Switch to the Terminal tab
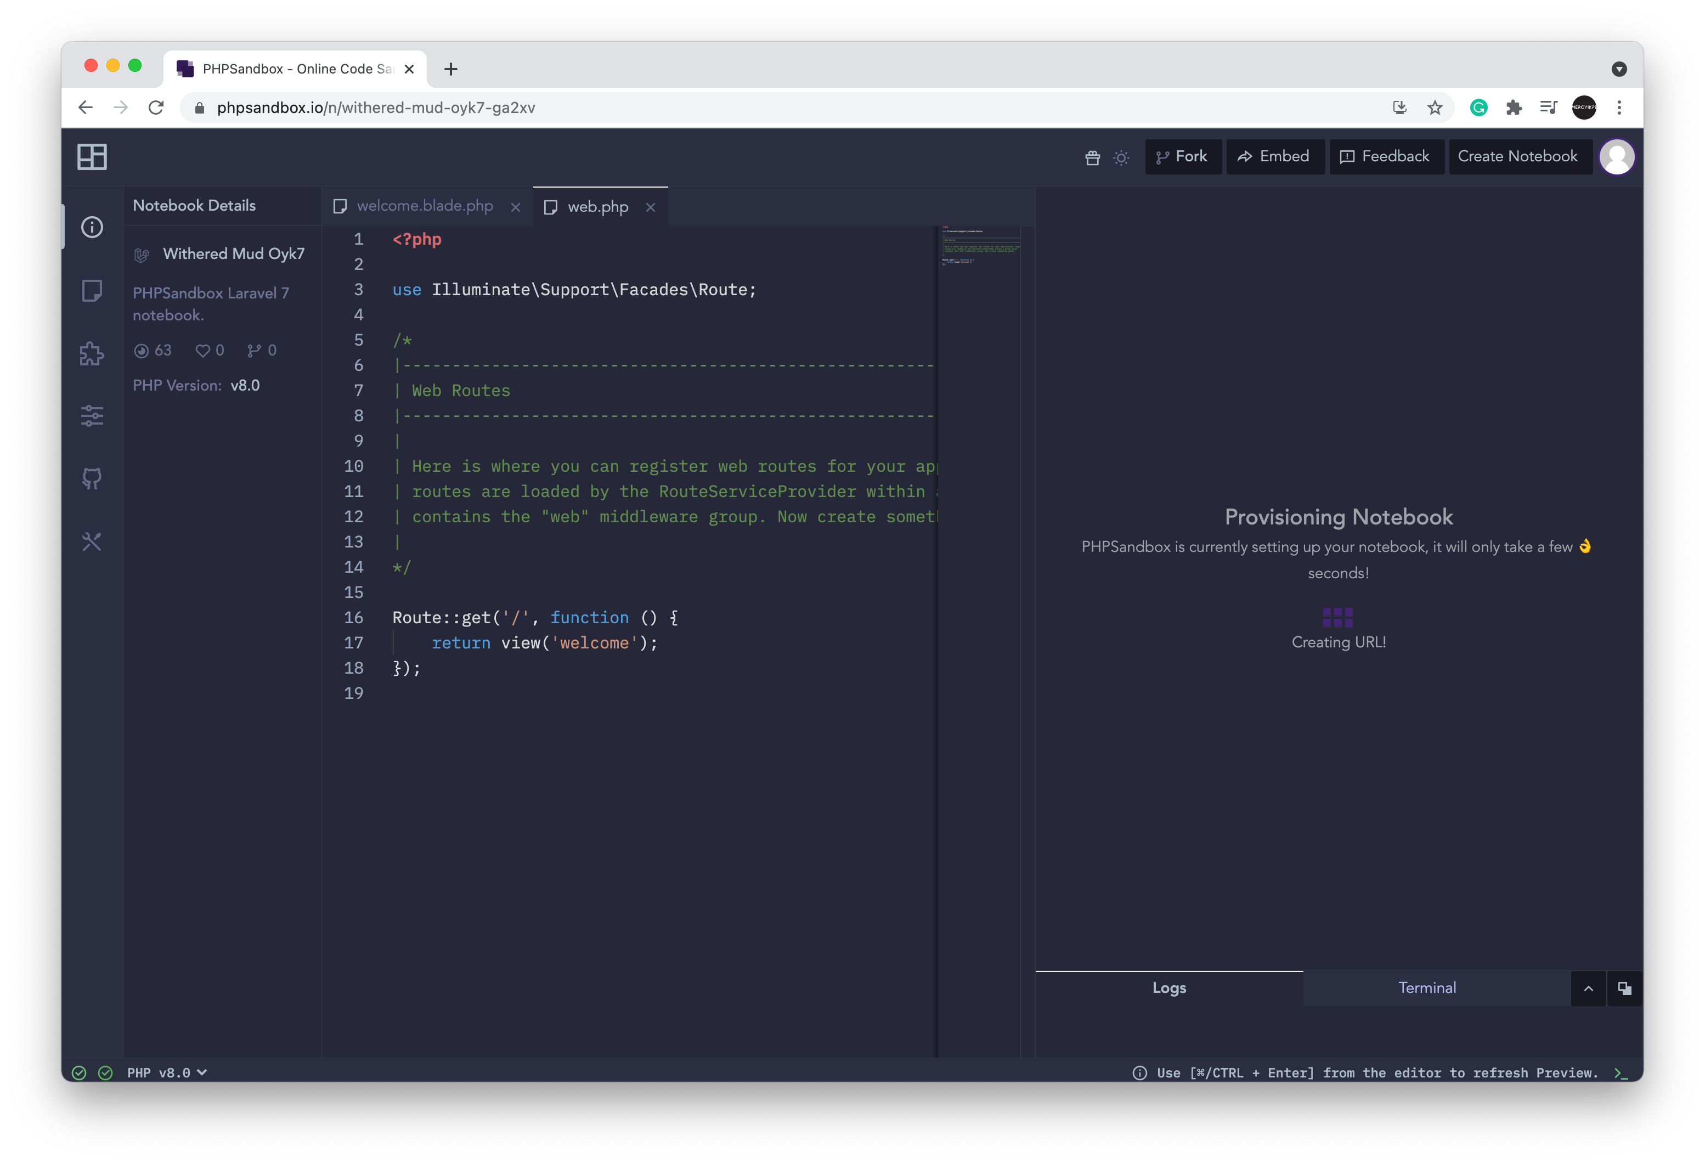 [1426, 987]
